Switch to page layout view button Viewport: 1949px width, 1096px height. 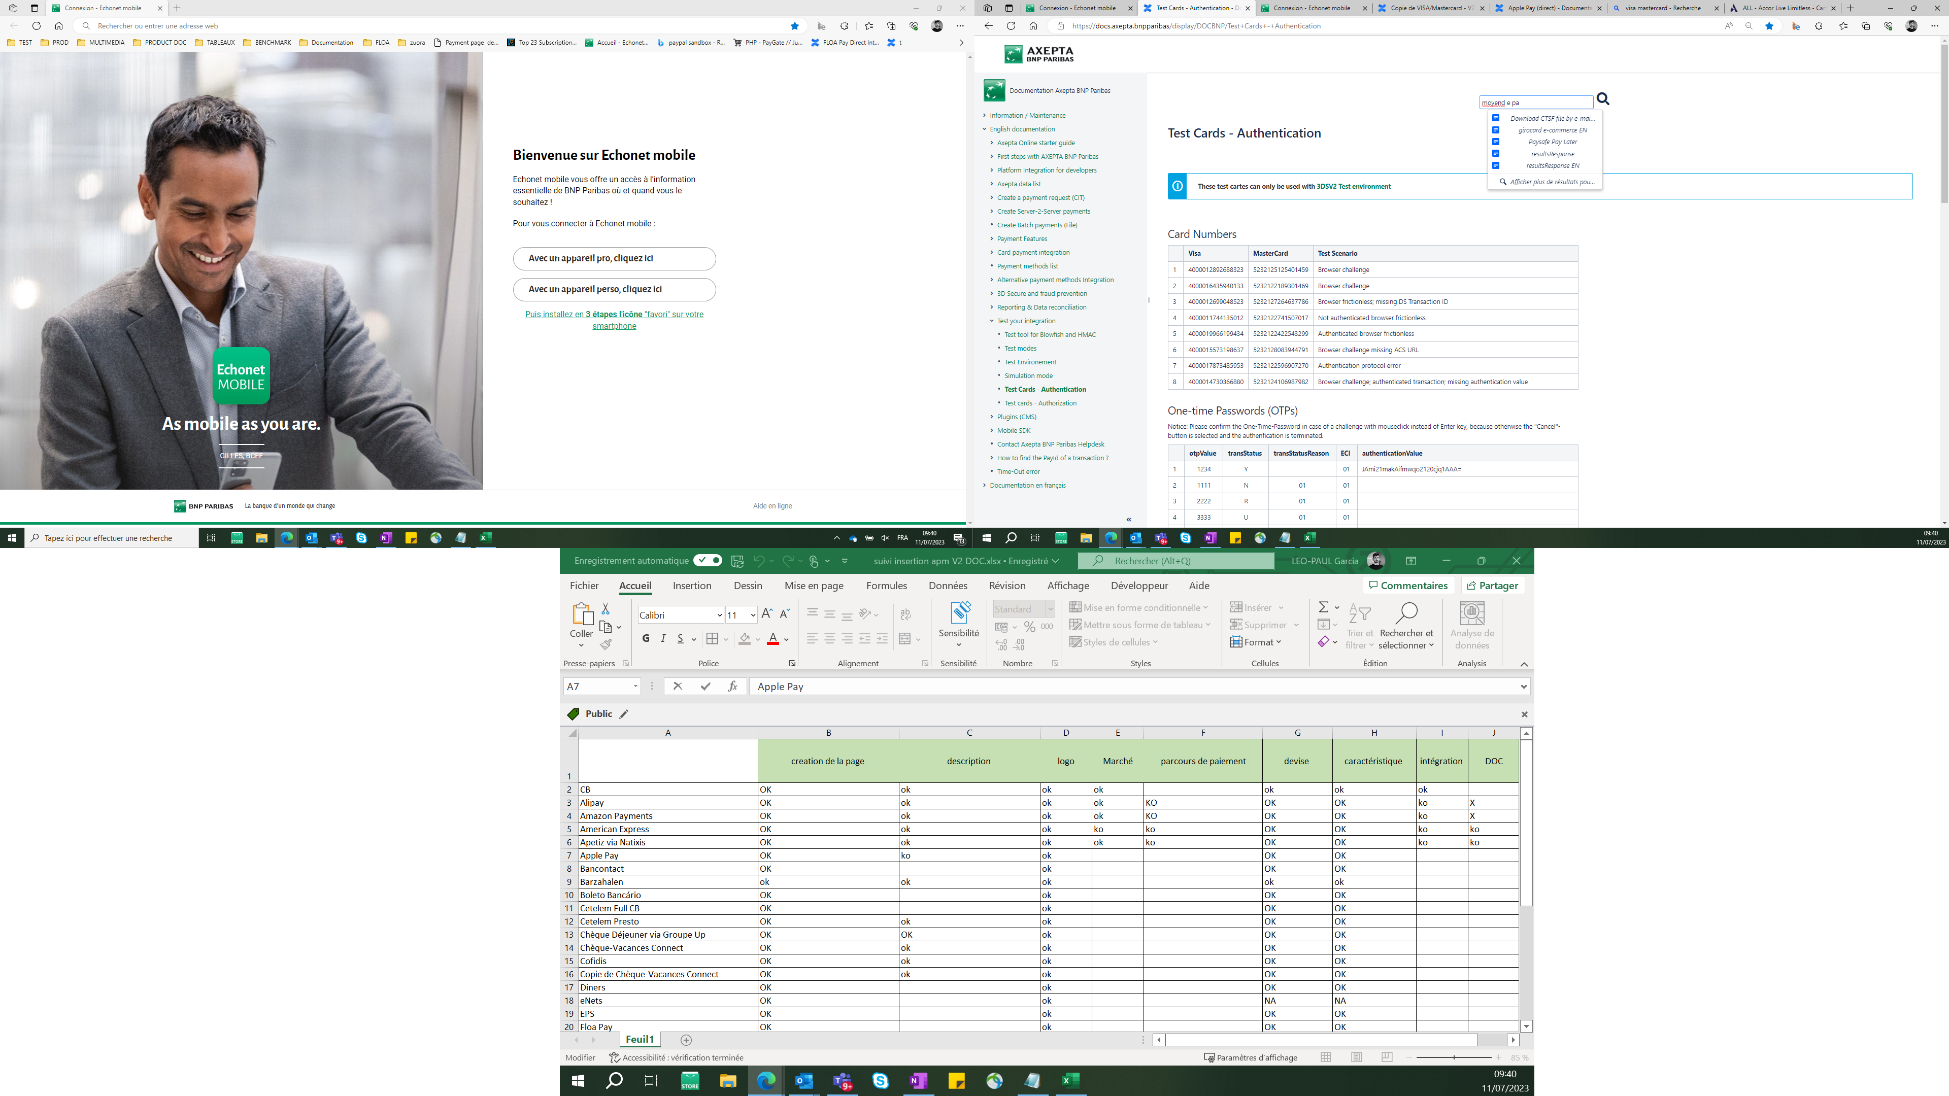1357,1057
